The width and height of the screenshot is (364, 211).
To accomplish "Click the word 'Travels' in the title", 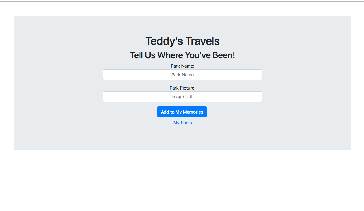I will [202, 41].
